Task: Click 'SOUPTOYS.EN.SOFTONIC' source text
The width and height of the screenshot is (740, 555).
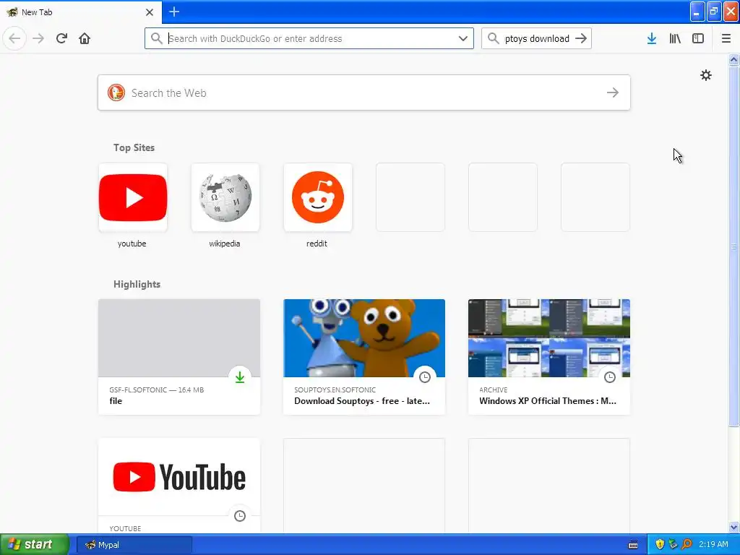Action: 335,390
